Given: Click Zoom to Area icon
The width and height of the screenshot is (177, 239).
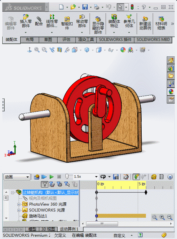Looking at the screenshot, I should (x=44, y=50).
